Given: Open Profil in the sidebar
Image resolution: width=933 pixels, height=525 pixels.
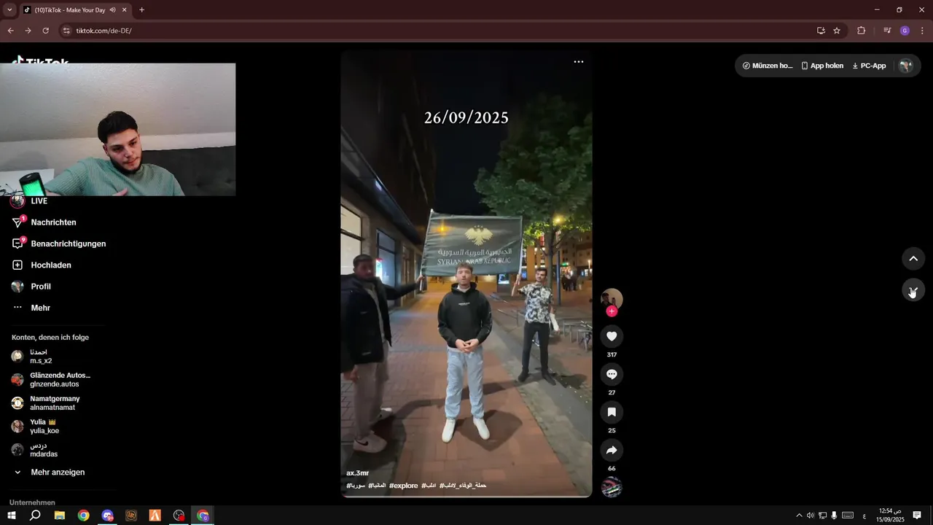Looking at the screenshot, I should tap(41, 287).
